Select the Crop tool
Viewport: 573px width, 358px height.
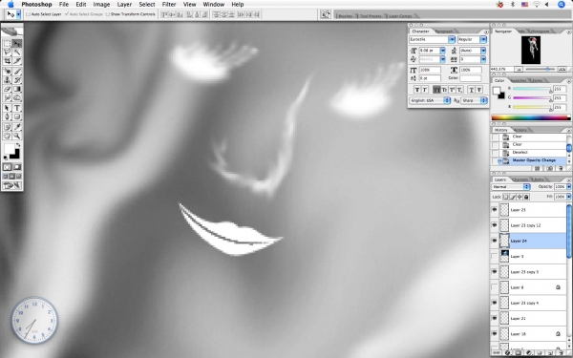point(7,61)
